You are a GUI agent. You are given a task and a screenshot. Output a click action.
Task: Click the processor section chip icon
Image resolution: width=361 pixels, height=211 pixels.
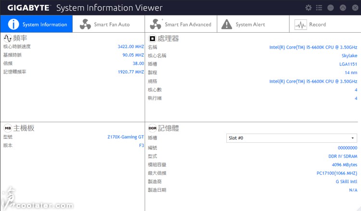(x=152, y=38)
